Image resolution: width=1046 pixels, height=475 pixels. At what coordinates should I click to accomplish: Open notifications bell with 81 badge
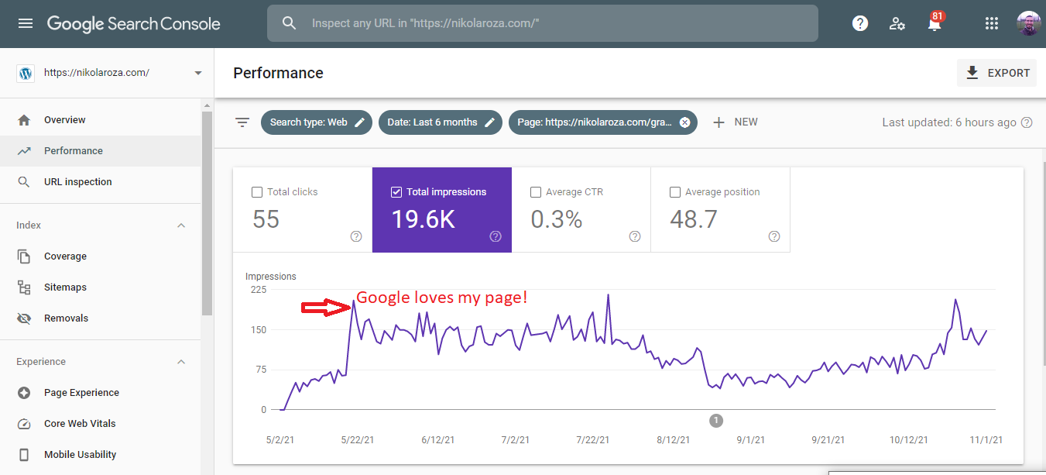tap(935, 22)
